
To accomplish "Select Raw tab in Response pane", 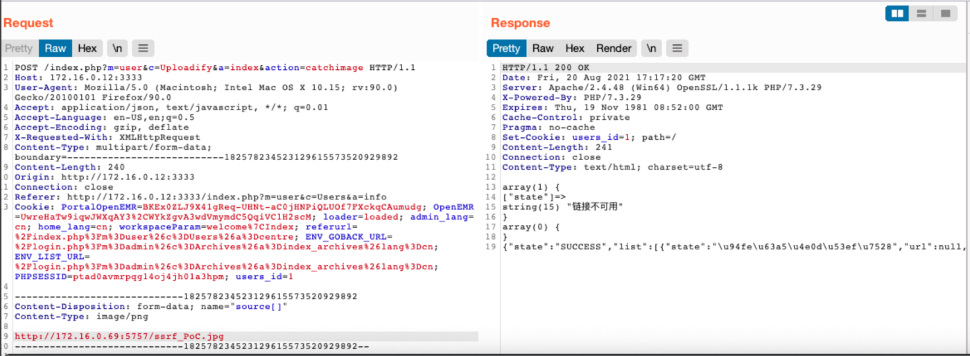I will click(x=543, y=48).
